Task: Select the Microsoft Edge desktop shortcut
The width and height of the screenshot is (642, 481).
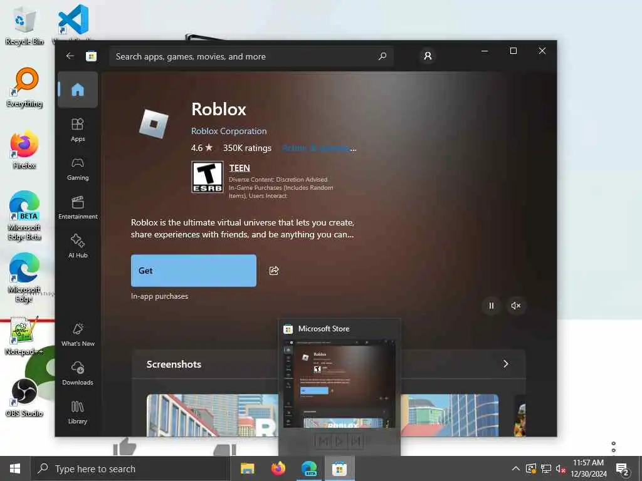Action: [x=24, y=278]
